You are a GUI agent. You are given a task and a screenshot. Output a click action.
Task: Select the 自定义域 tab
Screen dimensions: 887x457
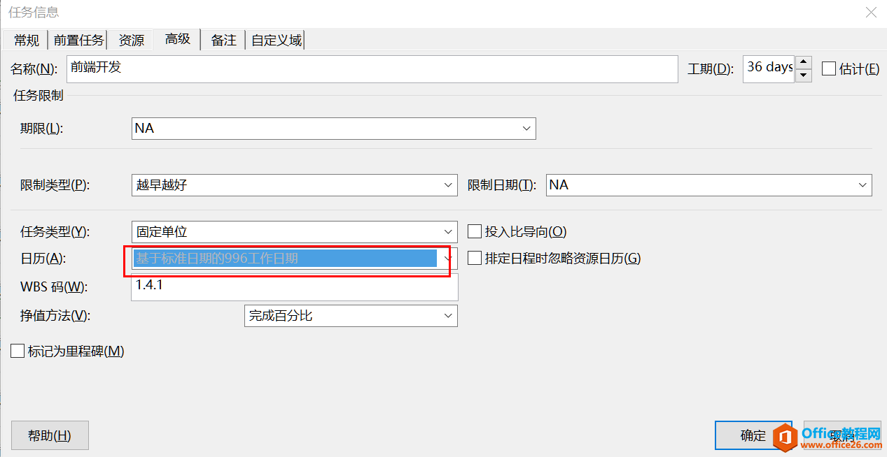[277, 41]
